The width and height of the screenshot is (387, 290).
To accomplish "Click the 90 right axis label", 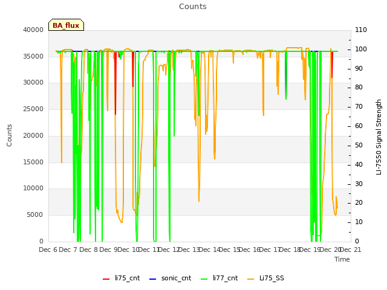I will [359, 68].
